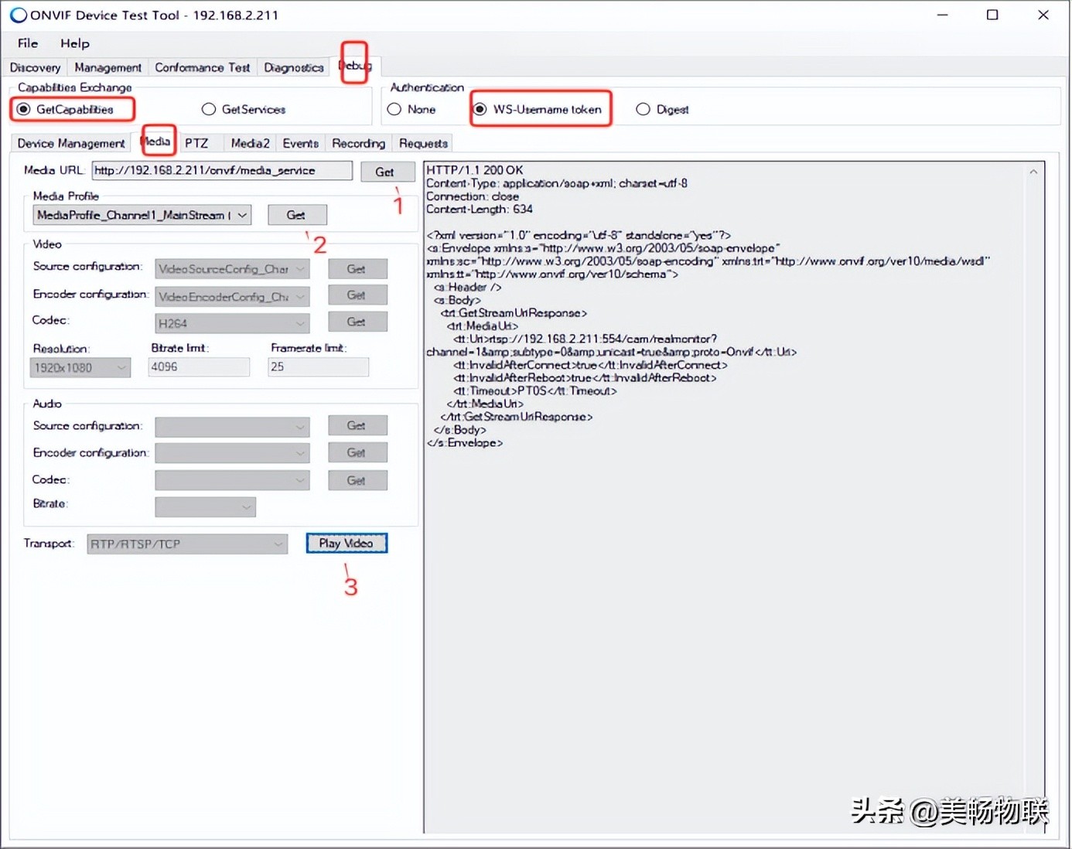The width and height of the screenshot is (1072, 849).
Task: Click the tt:Timeout PT0S line
Action: click(535, 391)
